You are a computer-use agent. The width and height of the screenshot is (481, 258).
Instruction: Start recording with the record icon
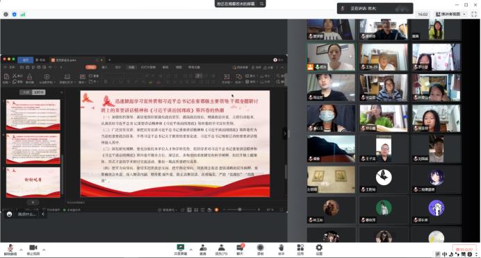click(260, 250)
